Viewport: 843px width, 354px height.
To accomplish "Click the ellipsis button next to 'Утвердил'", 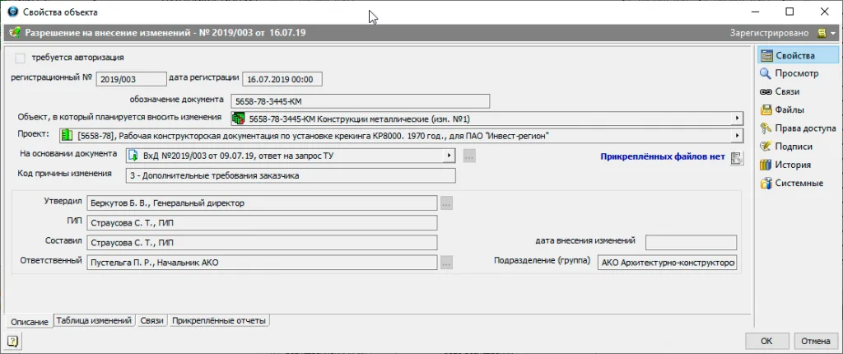I will (446, 203).
